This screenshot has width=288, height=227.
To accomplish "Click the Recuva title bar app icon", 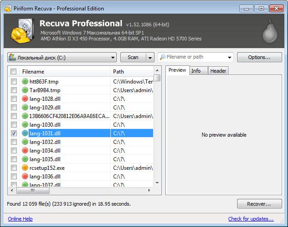I will [8, 8].
